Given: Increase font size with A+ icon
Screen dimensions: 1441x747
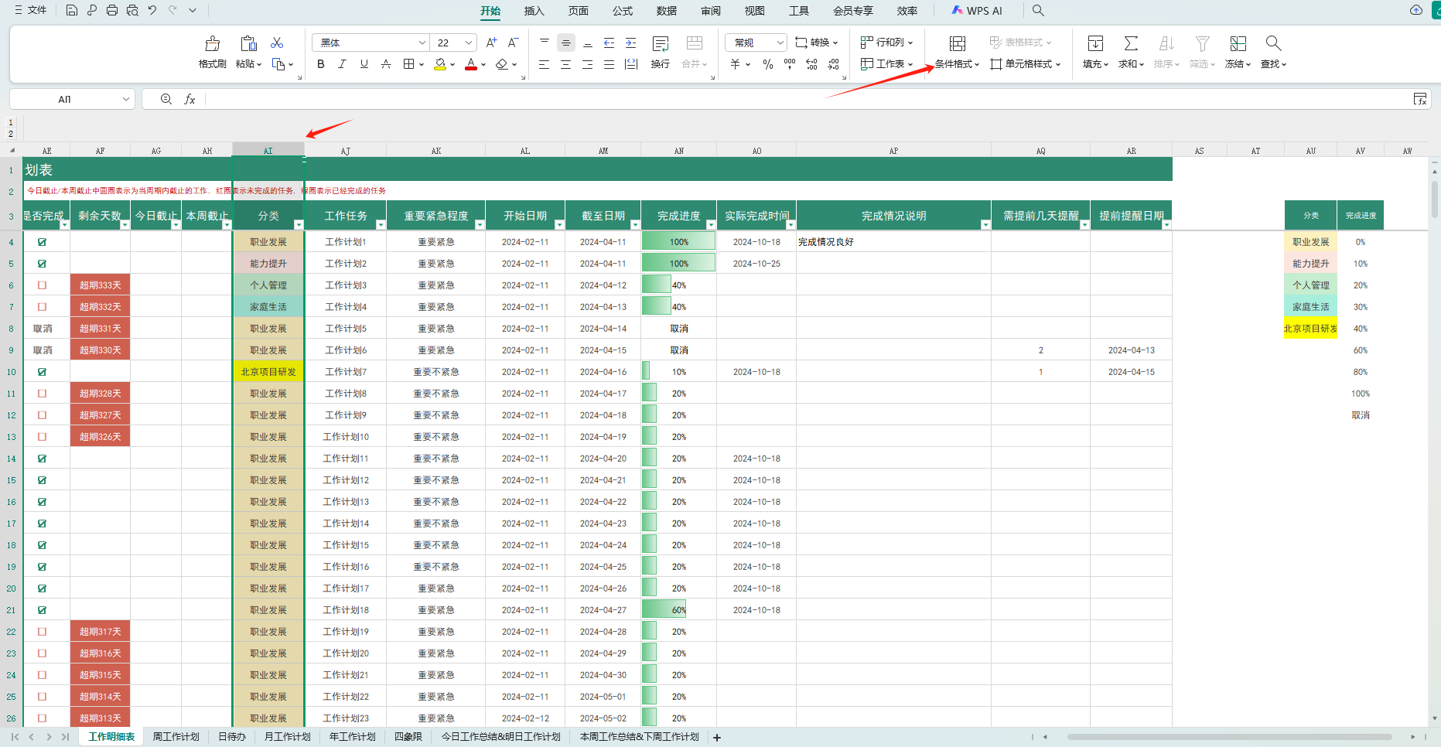Looking at the screenshot, I should (491, 43).
